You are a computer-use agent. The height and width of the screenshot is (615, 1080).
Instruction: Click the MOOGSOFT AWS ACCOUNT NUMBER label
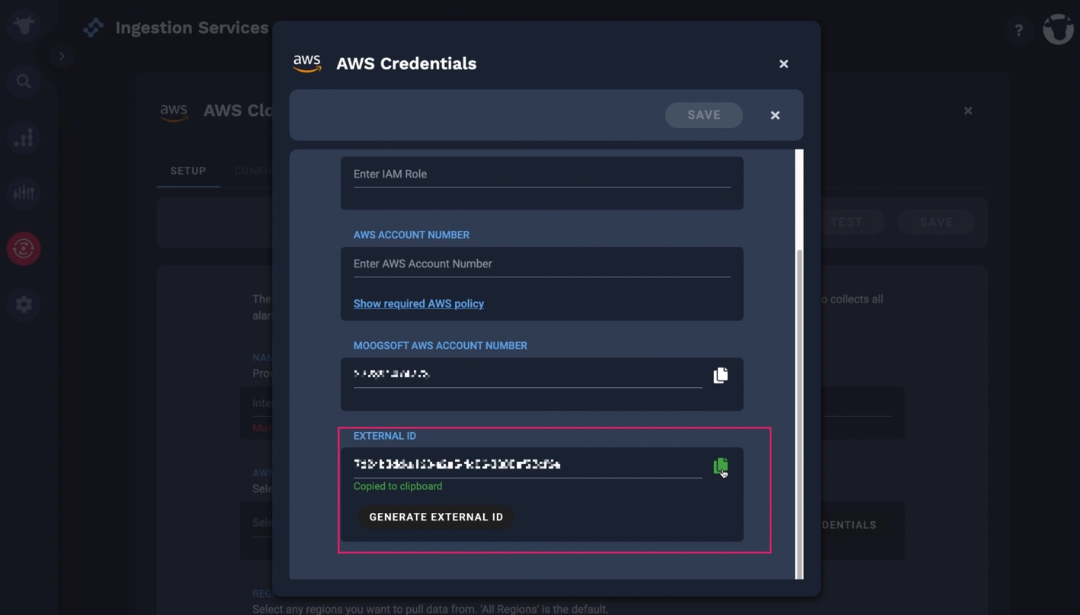coord(440,346)
